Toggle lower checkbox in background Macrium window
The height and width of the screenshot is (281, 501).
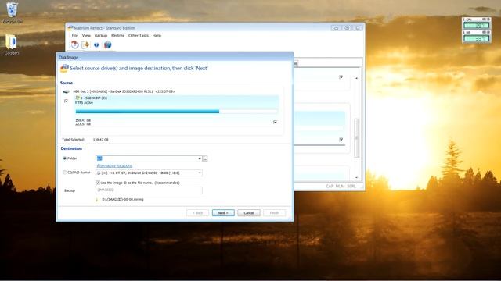tap(341, 139)
